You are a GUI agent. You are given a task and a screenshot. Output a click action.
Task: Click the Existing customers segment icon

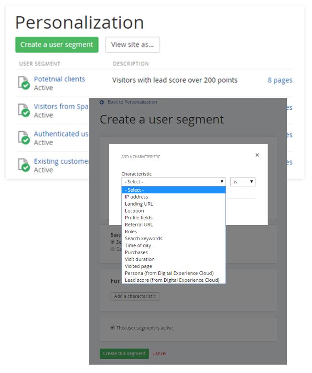[22, 165]
